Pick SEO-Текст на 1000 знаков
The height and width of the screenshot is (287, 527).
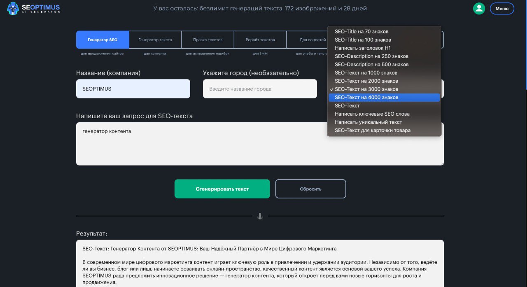click(384, 73)
